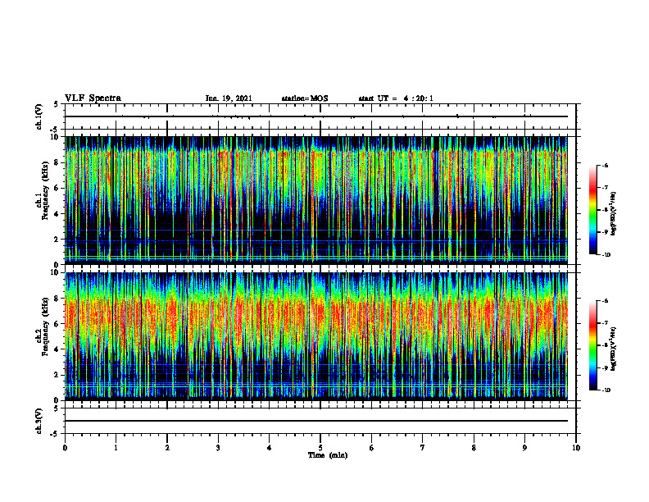Click the ch.1 color bar PSD unit label
Screen dimensions: 649x502
[614, 214]
